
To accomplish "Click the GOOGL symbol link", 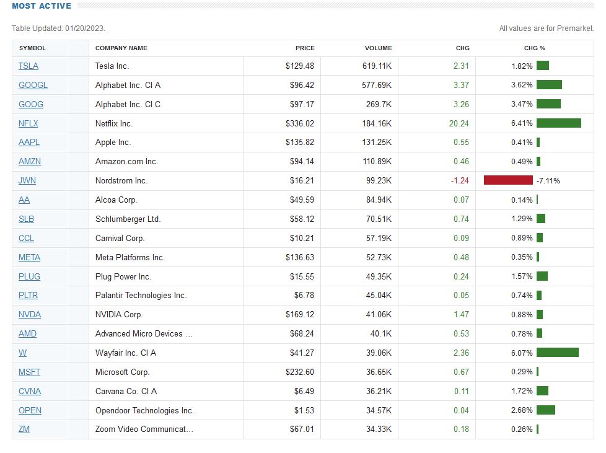I will coord(33,85).
